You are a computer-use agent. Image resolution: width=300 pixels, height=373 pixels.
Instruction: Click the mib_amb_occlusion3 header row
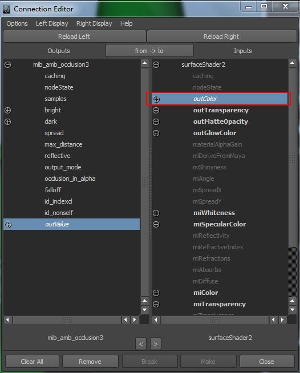[x=71, y=64]
